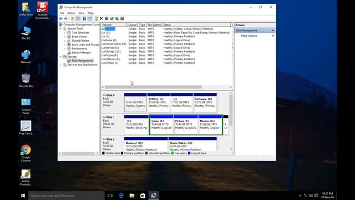Image resolution: width=355 pixels, height=200 pixels.
Task: Open the This PC desktop icon
Action: [x=26, y=33]
